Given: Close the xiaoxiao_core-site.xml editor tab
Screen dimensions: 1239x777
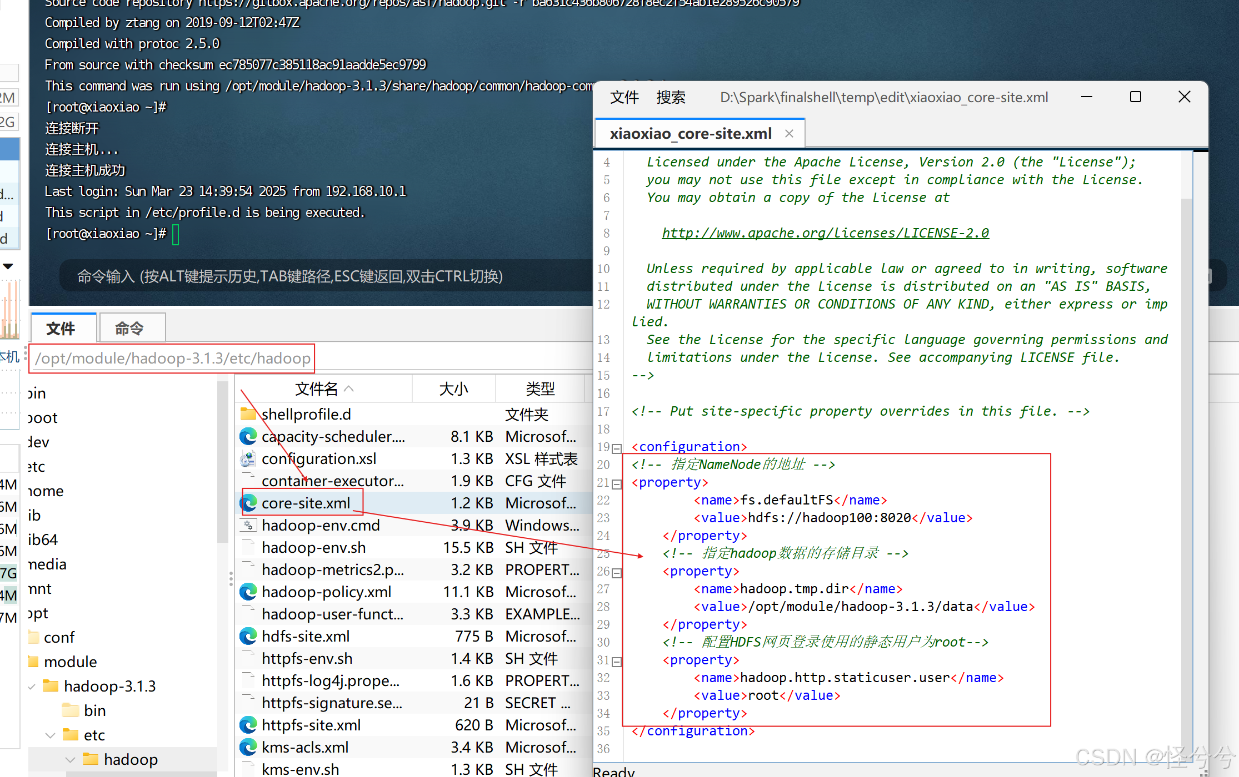Looking at the screenshot, I should click(x=789, y=134).
